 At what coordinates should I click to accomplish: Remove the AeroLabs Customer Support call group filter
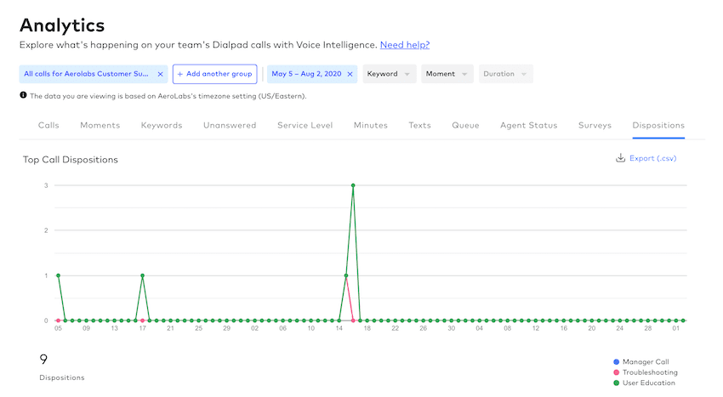tap(160, 74)
